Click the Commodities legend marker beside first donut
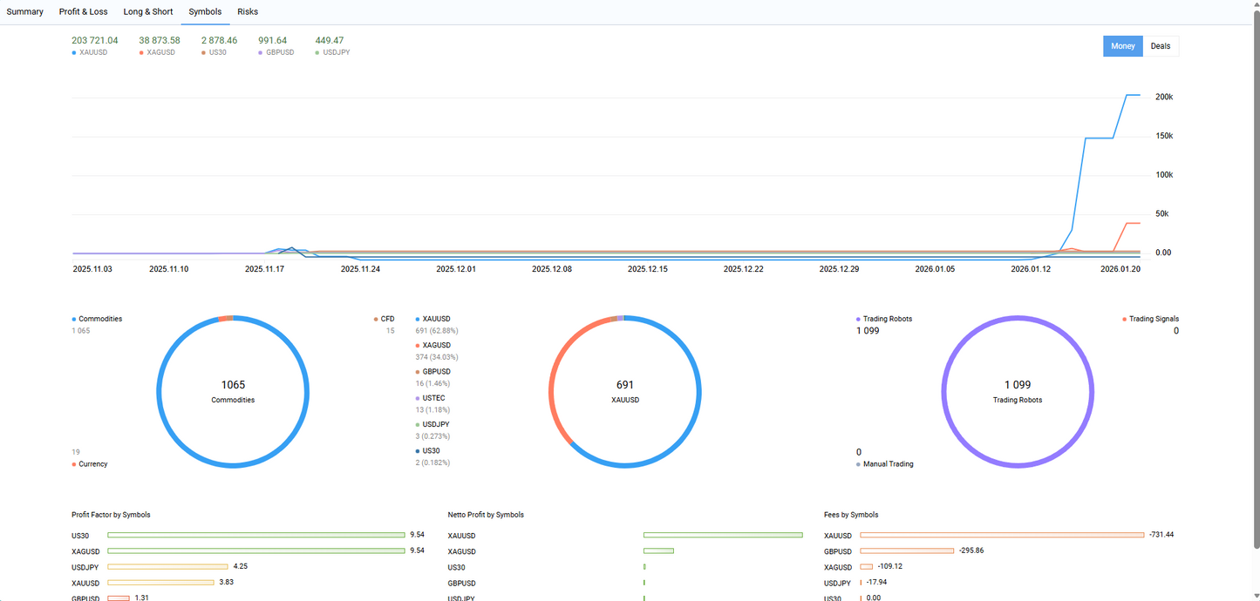The height and width of the screenshot is (601, 1260). point(74,319)
